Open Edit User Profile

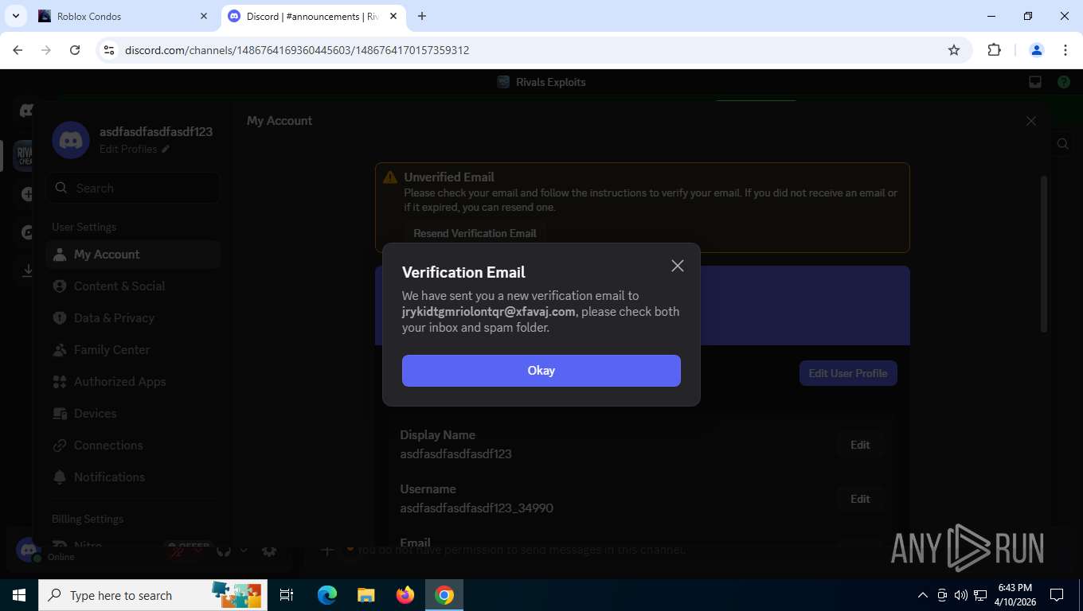848,373
